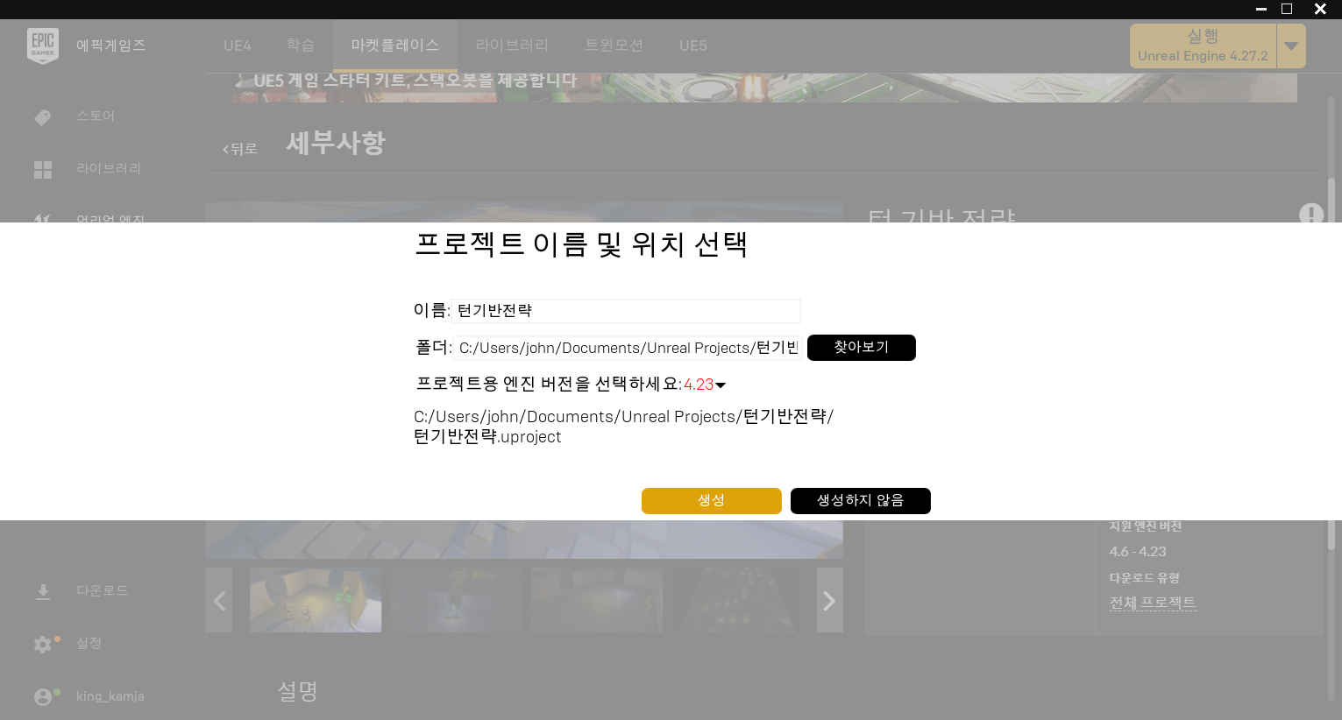Switch to the UE4 tab

coord(238,46)
